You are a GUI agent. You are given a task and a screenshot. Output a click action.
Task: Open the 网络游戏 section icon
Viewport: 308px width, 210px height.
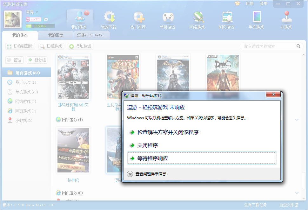tap(197, 20)
